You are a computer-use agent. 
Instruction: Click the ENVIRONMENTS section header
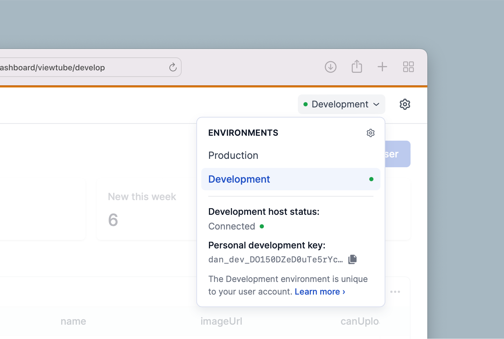(x=243, y=133)
